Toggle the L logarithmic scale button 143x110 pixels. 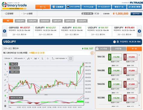pos(43,58)
